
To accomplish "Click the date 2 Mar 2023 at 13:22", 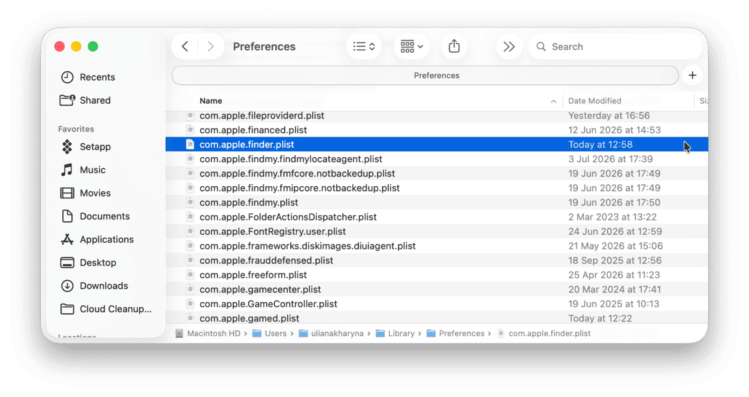I will coord(612,217).
